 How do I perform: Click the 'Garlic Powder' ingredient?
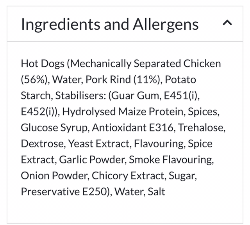(92, 159)
